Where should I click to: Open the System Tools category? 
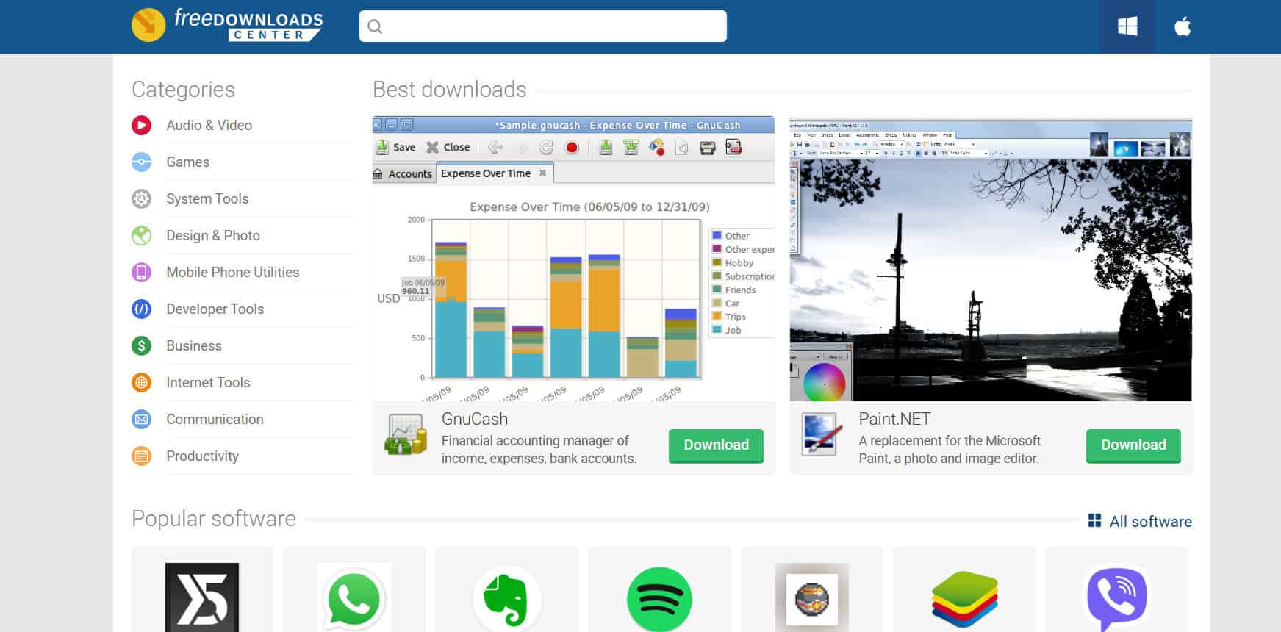207,198
